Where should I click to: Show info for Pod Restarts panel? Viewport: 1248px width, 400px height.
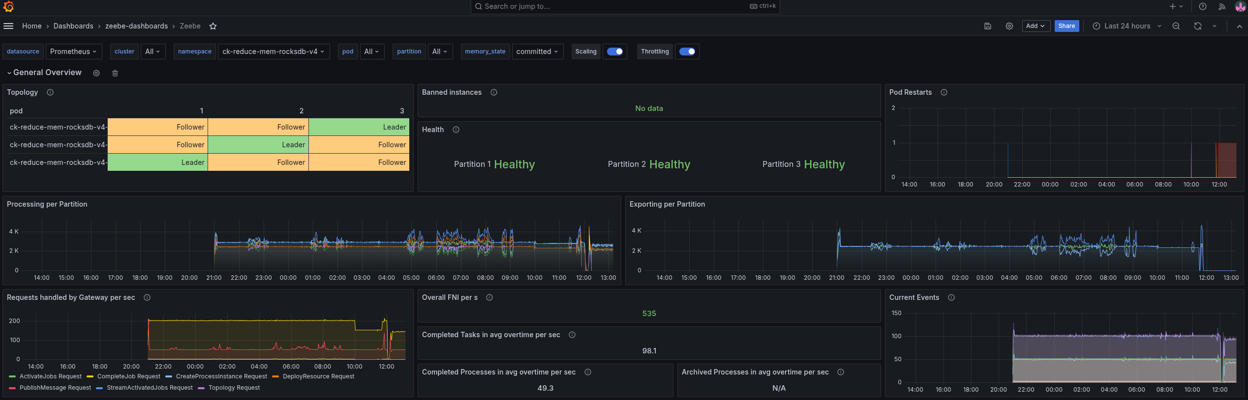click(944, 92)
